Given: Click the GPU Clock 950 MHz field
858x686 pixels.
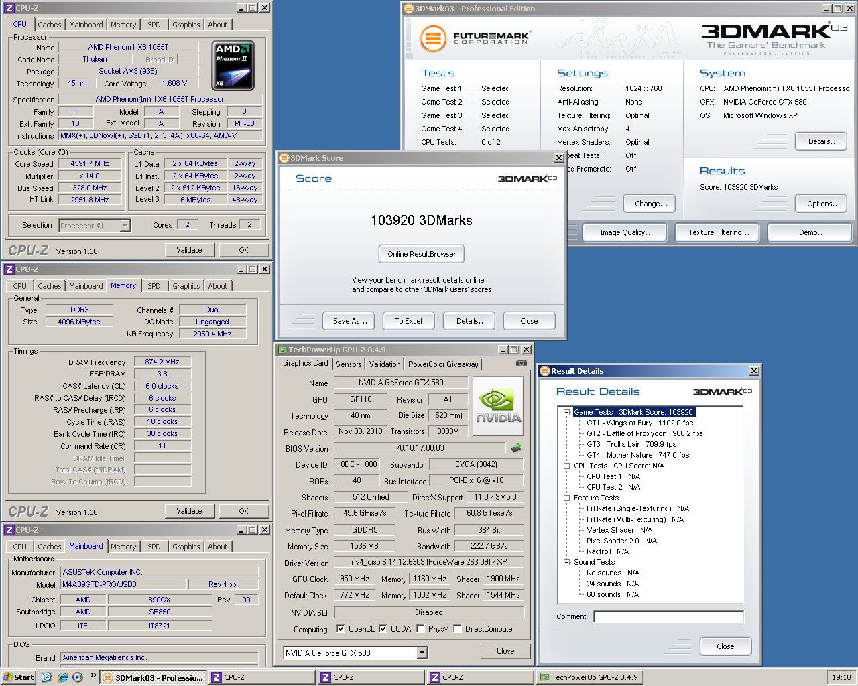Looking at the screenshot, I should [x=355, y=579].
